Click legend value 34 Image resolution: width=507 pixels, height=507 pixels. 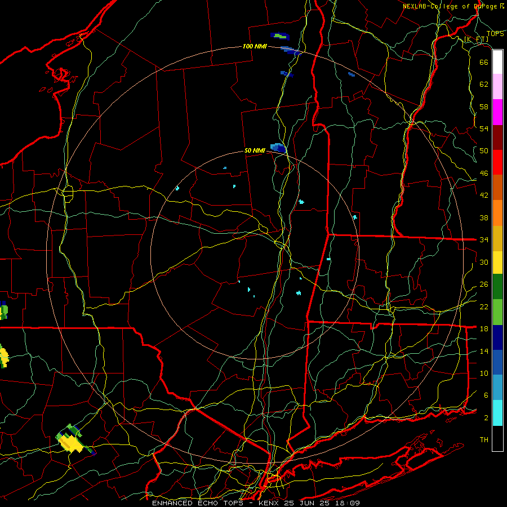[x=484, y=239]
